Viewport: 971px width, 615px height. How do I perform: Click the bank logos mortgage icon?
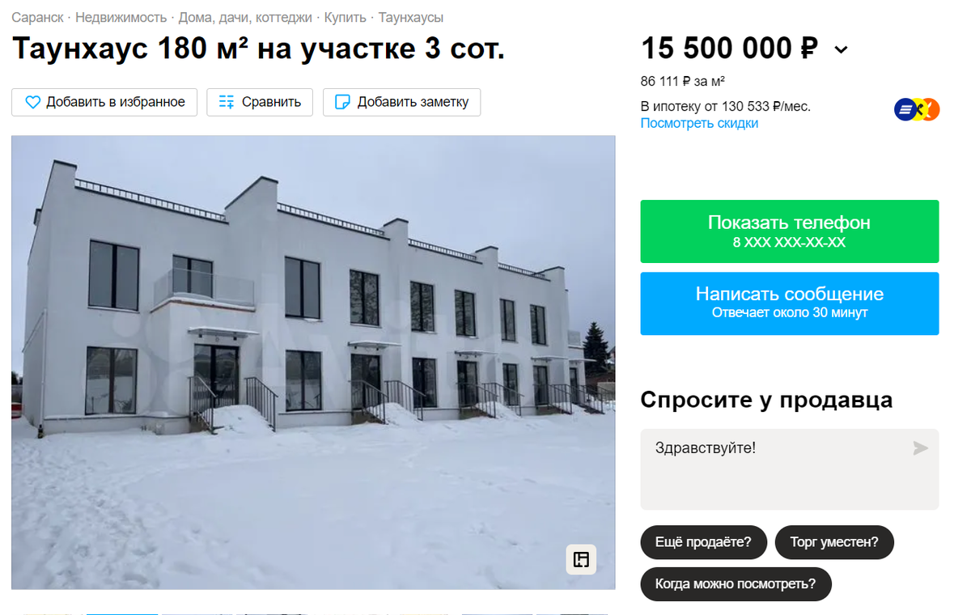point(917,109)
